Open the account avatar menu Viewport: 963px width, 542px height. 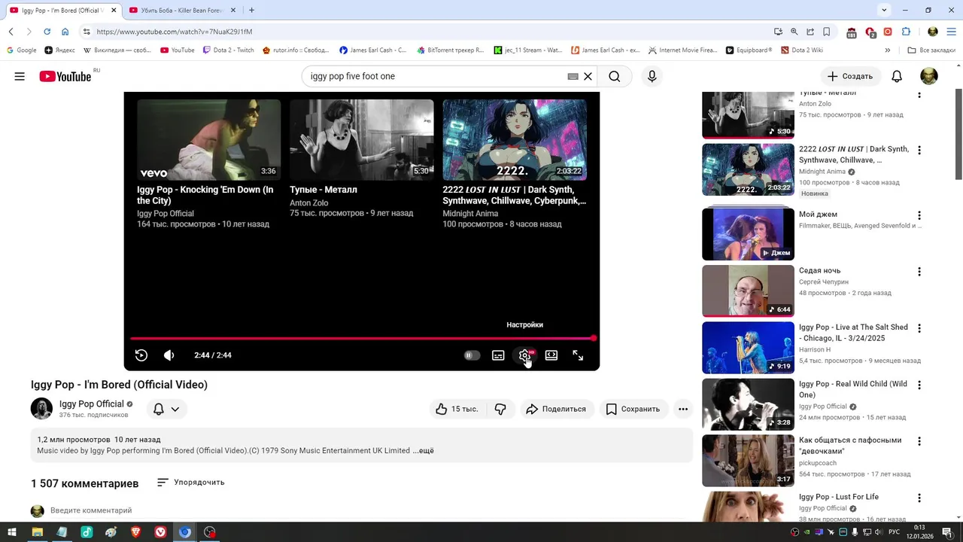point(929,76)
